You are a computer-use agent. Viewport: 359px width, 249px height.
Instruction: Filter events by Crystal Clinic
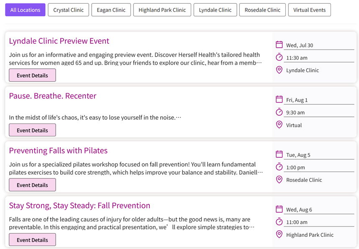point(68,10)
